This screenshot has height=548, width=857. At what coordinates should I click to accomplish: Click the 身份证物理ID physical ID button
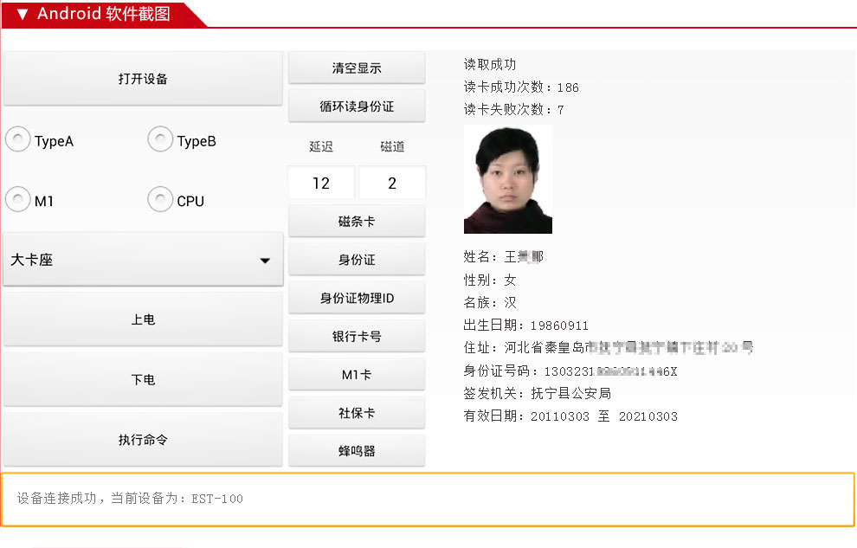point(356,297)
